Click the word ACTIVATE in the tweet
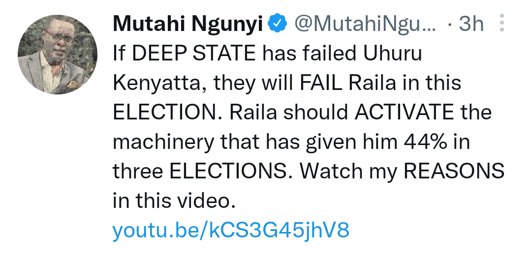This screenshot has height=259, width=529. [405, 113]
